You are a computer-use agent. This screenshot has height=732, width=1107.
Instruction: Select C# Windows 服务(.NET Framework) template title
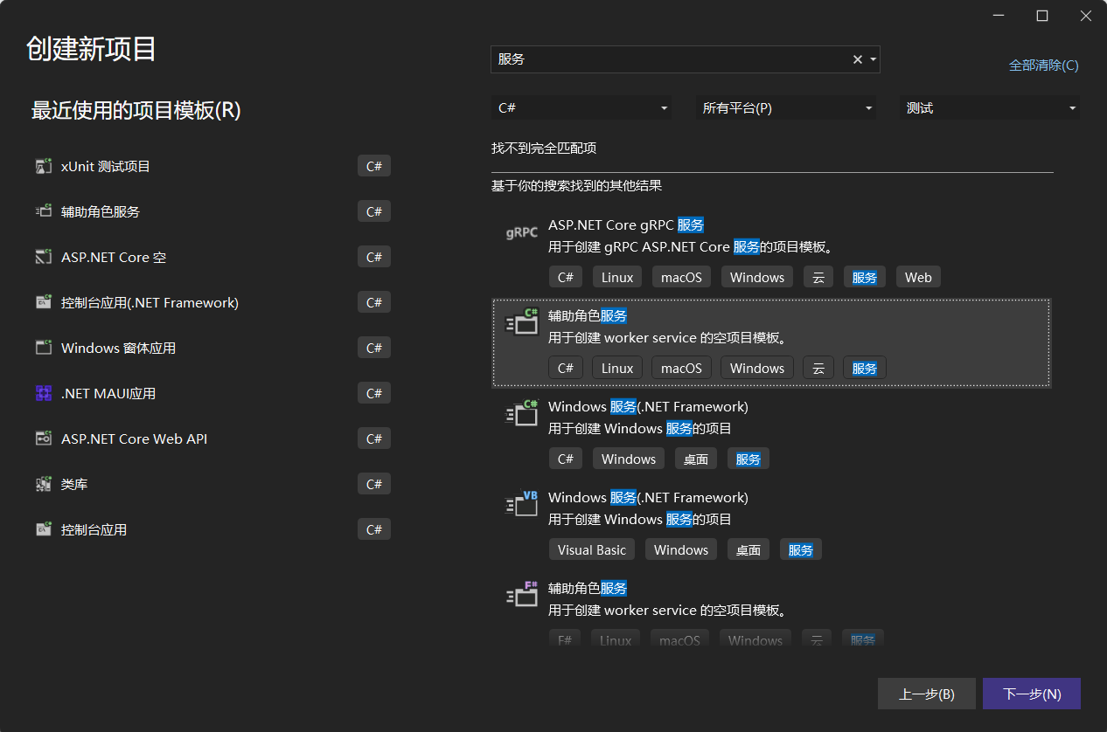(648, 407)
